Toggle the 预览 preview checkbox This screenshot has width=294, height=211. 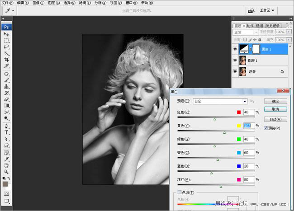[x=266, y=128]
